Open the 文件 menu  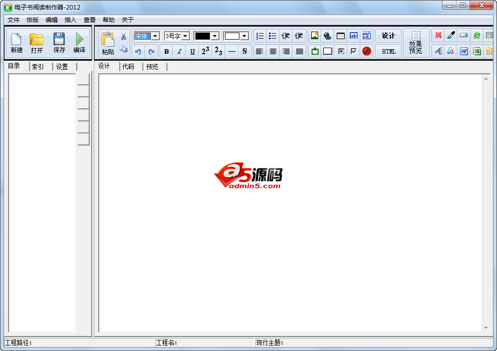(x=14, y=20)
